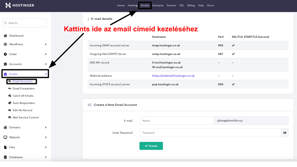Open the Hosting top menu item
Screen dimensions: 297x167
coord(133,5)
